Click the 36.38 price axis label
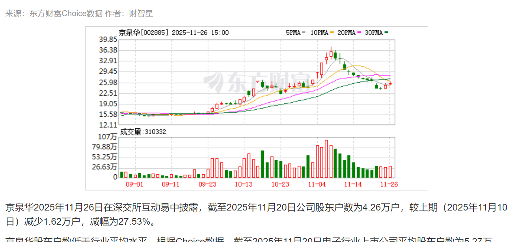Viewport: 520px width, 242px height. (x=108, y=50)
